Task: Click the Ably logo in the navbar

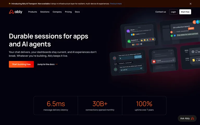Action: click(15, 12)
